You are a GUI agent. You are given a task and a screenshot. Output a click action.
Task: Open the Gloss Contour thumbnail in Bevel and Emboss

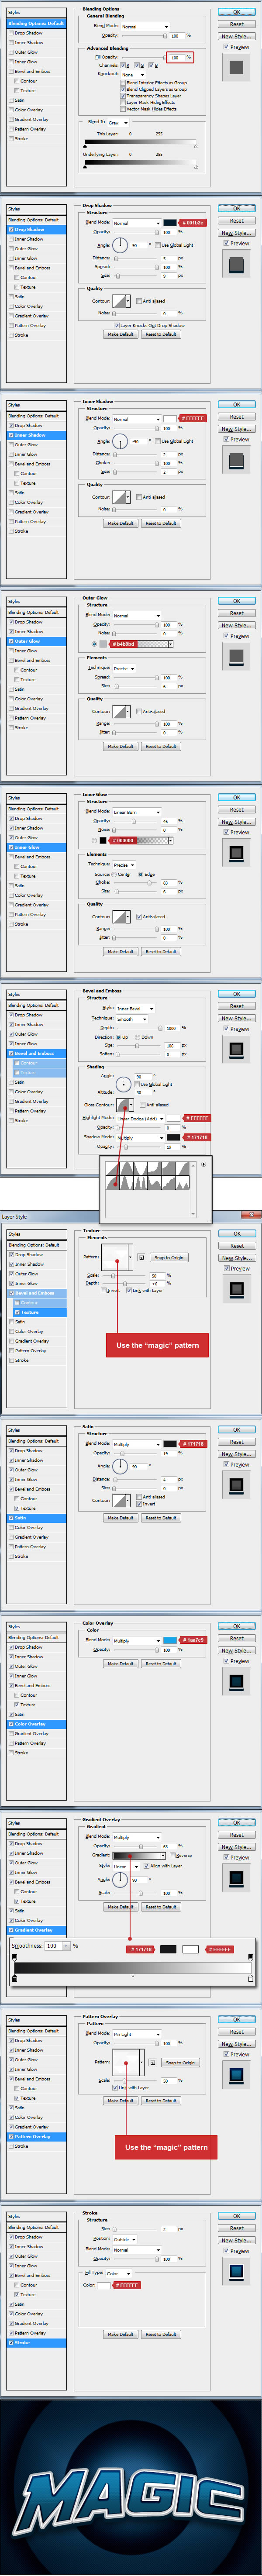coord(124,1104)
